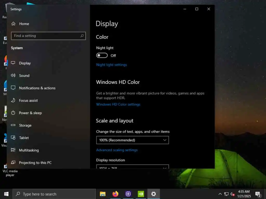Click the Projecting to this PC icon
The image size is (266, 199).
pyautogui.click(x=13, y=162)
